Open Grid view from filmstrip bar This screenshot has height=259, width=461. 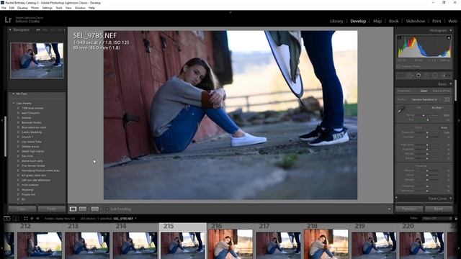[x=26, y=219]
